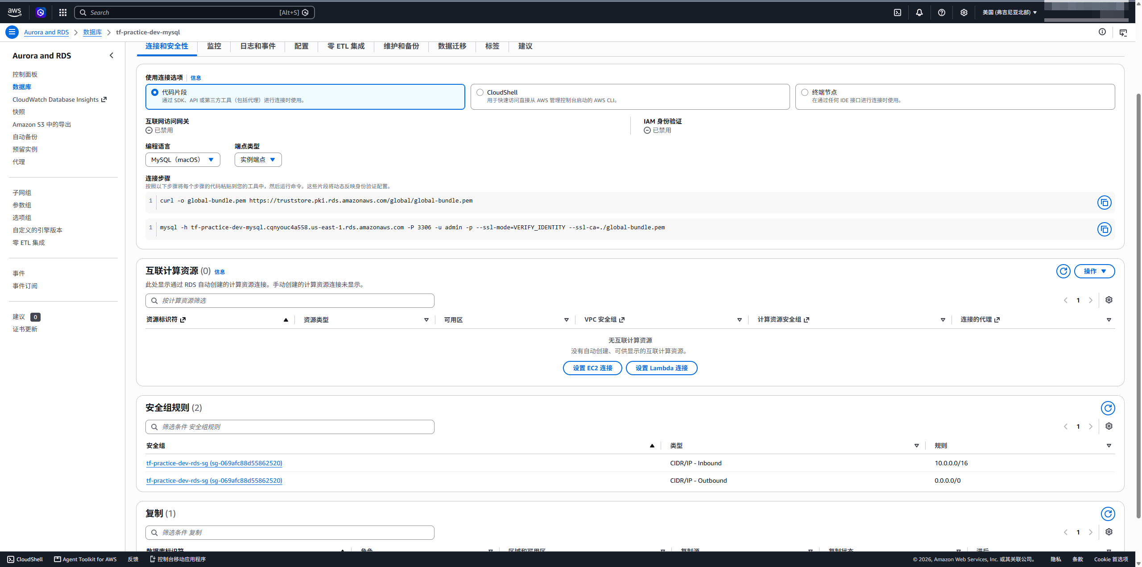Click the 设置 Lambda 连接 button

662,368
